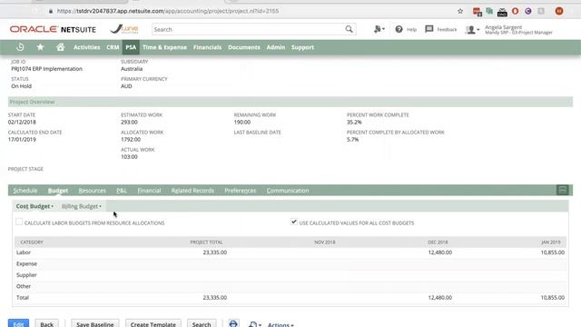The width and height of the screenshot is (581, 327).
Task: Click the browser address bar URL
Action: point(168,11)
